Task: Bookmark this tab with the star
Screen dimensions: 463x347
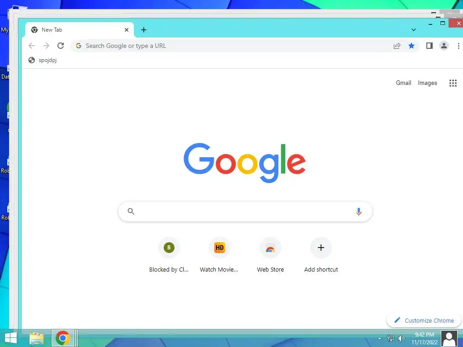Action: 411,46
